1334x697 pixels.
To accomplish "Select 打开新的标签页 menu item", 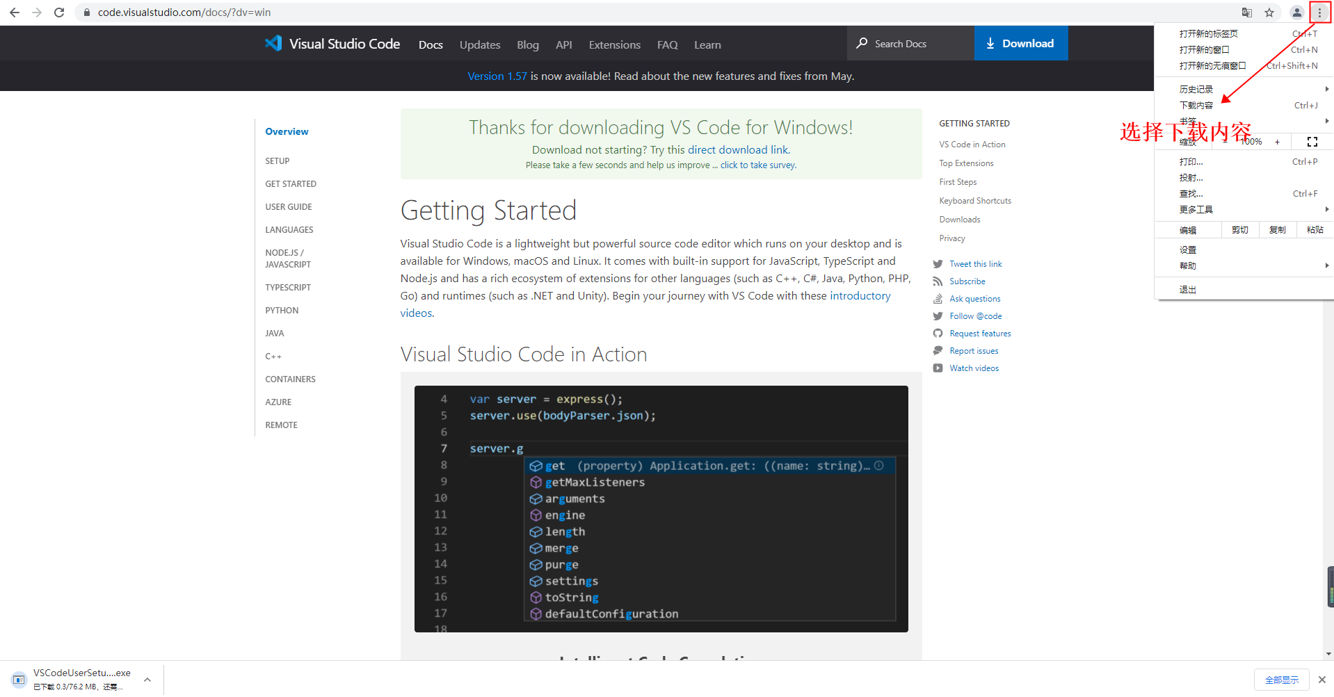I will pos(1244,33).
